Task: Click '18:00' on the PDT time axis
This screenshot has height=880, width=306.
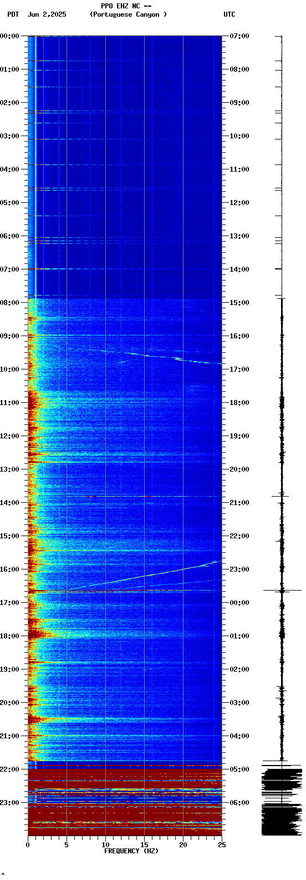Action: coord(10,636)
